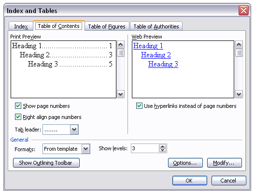Expand the Formats dropdown arrow
Image resolution: width=255 pixels, height=196 pixels.
(x=85, y=149)
